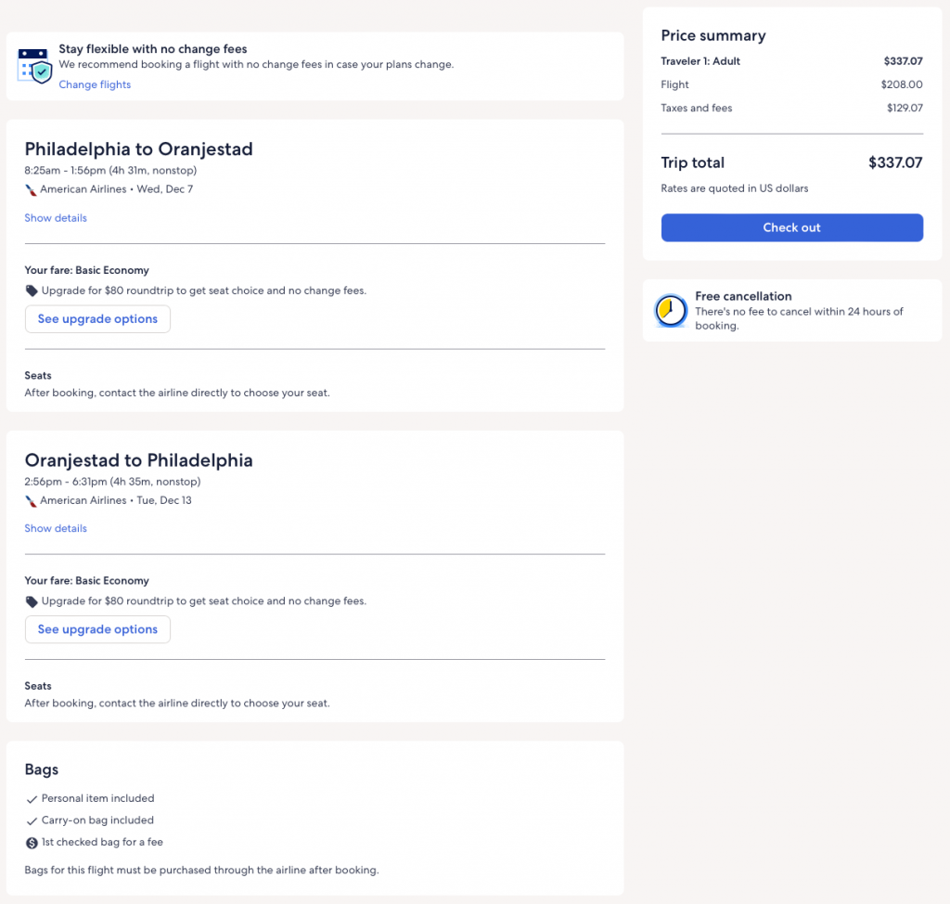
Task: Click the price tag icon under Oranjestad to Philadelphia
Action: coord(32,601)
